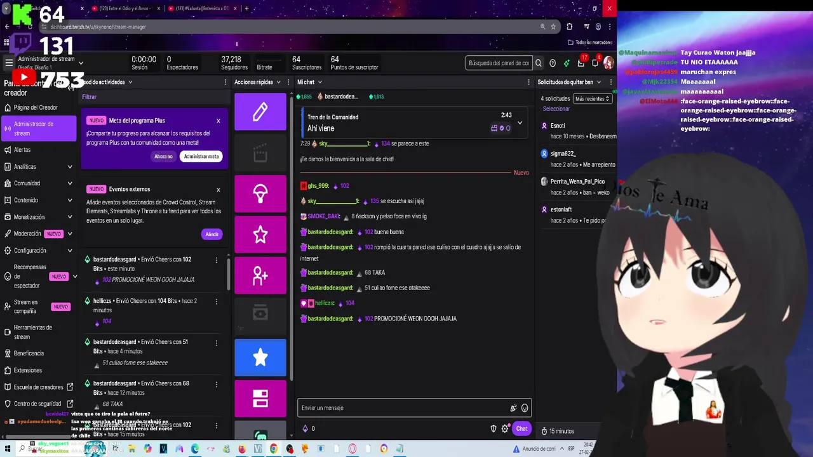Open the help question mark icon
Image resolution: width=813 pixels, height=457 pixels.
tap(553, 63)
